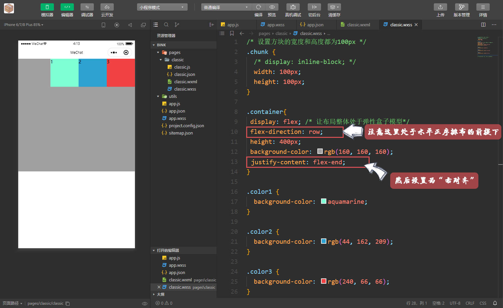Switch to the classic.wxml tab
The height and width of the screenshot is (308, 503).
(x=358, y=25)
